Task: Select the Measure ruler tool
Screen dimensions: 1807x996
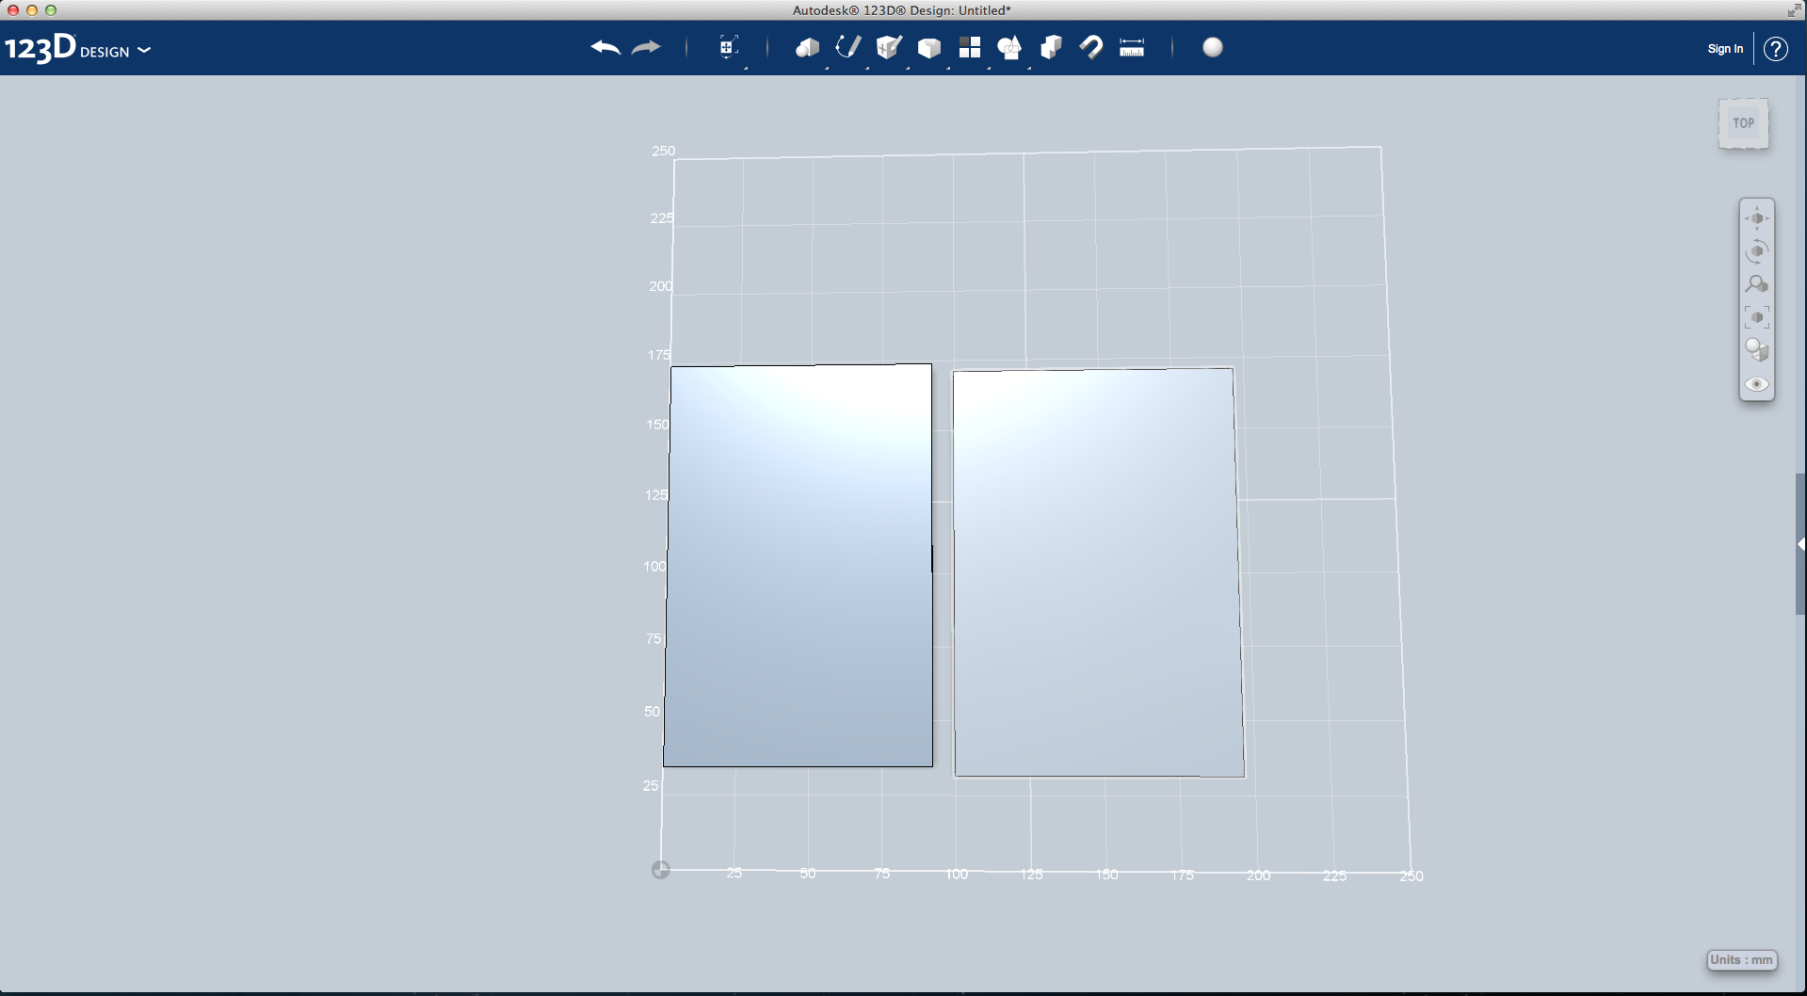Action: pos(1132,47)
